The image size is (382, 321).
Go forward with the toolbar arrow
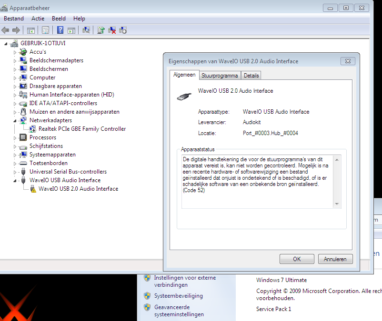click(16, 30)
